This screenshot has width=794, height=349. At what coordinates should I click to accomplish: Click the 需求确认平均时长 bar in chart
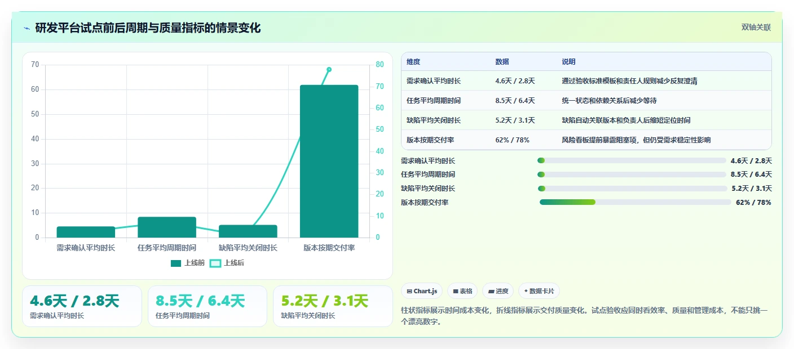pyautogui.click(x=86, y=232)
